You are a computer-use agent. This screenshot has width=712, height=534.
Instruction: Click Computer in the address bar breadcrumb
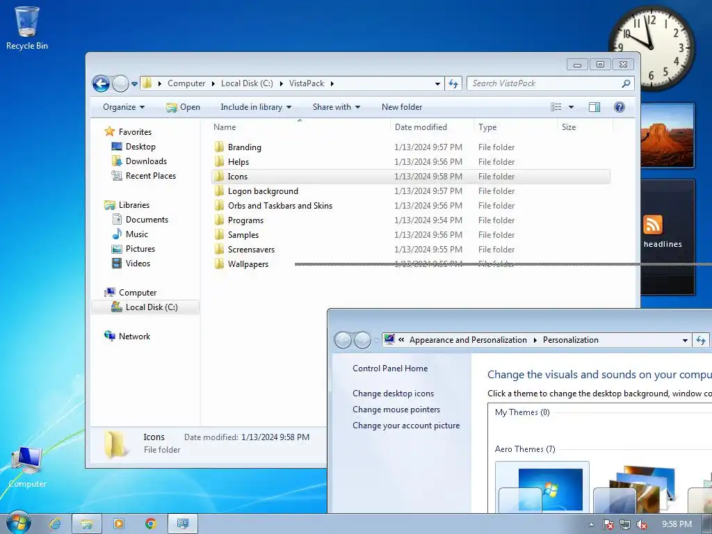(186, 83)
